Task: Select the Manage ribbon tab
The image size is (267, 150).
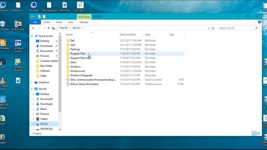Action: pos(84,22)
